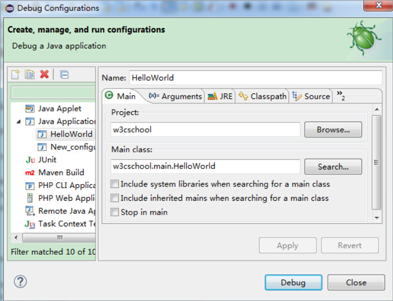Select the Java Applet configuration type
This screenshot has height=301, width=393.
(53, 109)
